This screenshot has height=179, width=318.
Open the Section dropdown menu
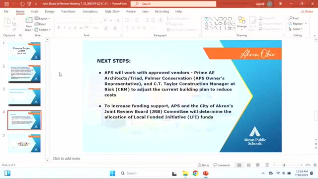click(42, 30)
